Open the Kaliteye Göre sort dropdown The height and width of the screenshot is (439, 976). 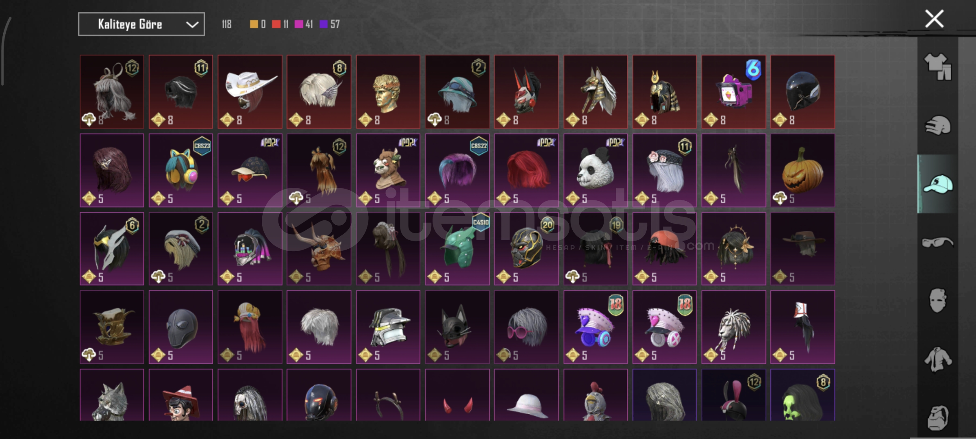coord(141,24)
